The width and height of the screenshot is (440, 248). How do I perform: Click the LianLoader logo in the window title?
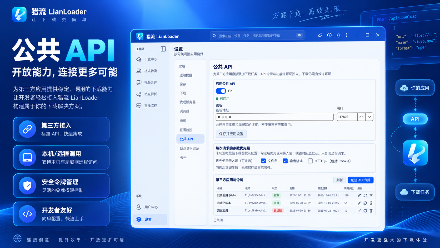[x=140, y=36]
